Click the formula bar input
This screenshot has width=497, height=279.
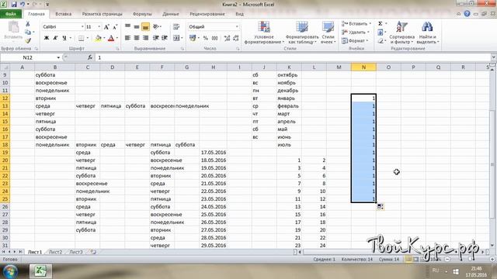pos(294,57)
